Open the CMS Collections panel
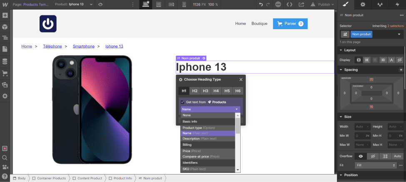Image resolution: width=406 pixels, height=182 pixels. pyautogui.click(x=5, y=61)
